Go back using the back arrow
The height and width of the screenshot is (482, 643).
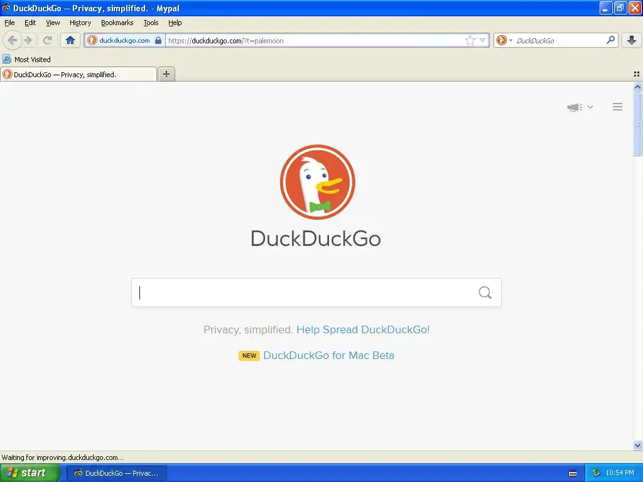(x=13, y=40)
